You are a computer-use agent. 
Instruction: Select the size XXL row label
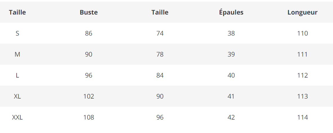coord(17,117)
